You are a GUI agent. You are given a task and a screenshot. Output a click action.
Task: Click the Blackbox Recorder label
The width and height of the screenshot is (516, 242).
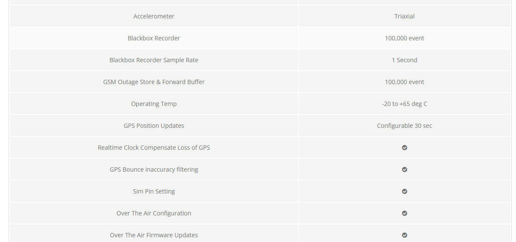pos(154,38)
